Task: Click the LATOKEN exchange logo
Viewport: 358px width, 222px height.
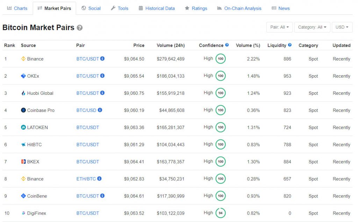Action: 23,127
